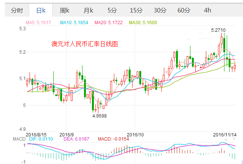Click the low price label 4.9698
Screen dimensions: 243x164
100,116
